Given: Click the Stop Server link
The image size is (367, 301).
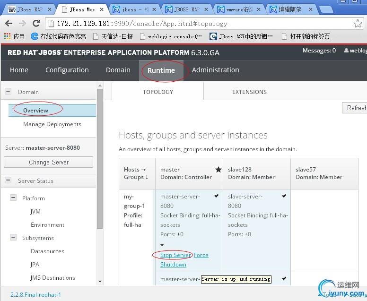Looking at the screenshot, I should pyautogui.click(x=175, y=255).
